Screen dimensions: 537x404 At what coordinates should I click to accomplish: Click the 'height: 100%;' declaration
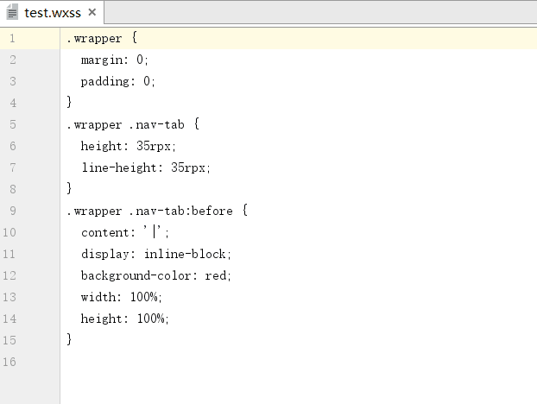[x=125, y=319]
